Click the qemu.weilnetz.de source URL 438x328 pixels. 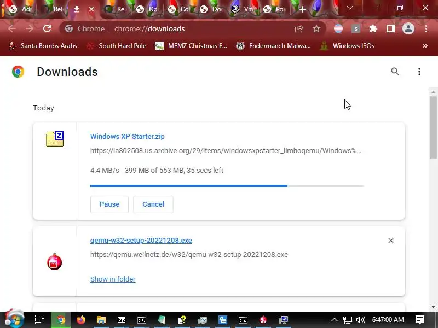point(189,254)
